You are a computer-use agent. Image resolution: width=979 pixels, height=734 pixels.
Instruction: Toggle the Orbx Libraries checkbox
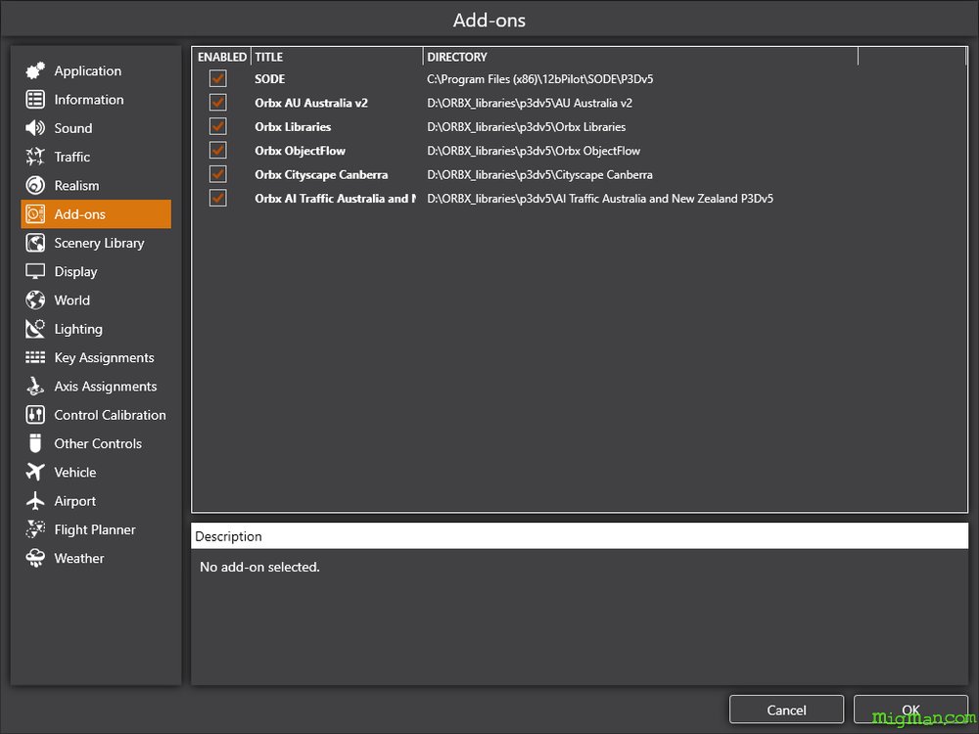(x=218, y=126)
